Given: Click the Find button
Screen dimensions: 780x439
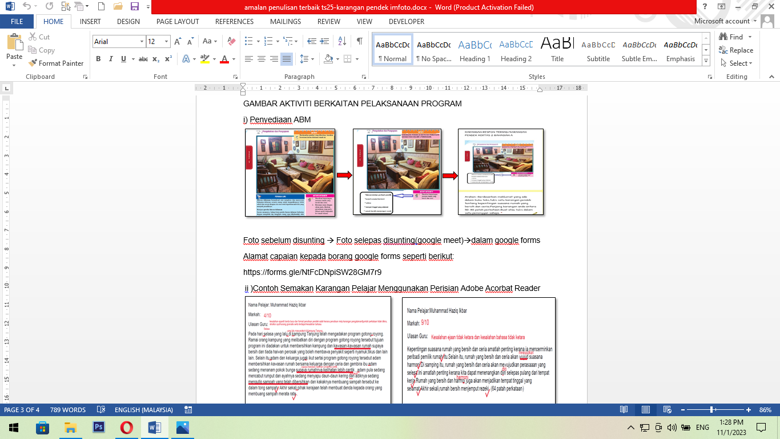Looking at the screenshot, I should coord(731,37).
